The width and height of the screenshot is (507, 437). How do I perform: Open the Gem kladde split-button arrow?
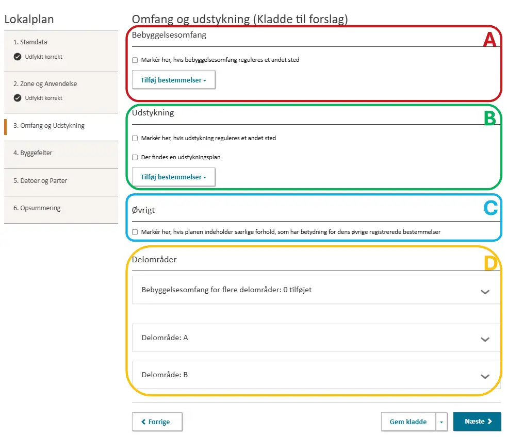tap(441, 422)
